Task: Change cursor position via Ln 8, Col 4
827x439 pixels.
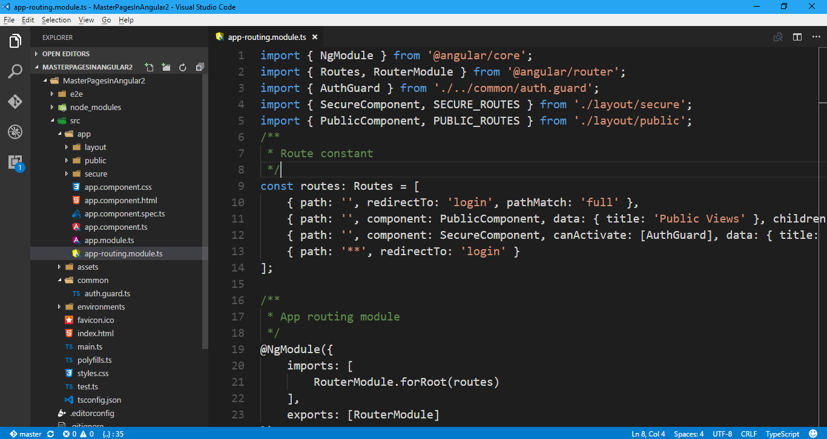Action: (x=648, y=434)
